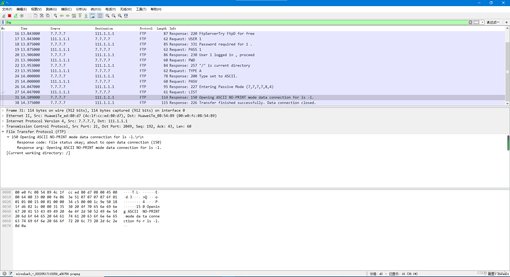Open the 捕获(C) menu

(x=66, y=9)
